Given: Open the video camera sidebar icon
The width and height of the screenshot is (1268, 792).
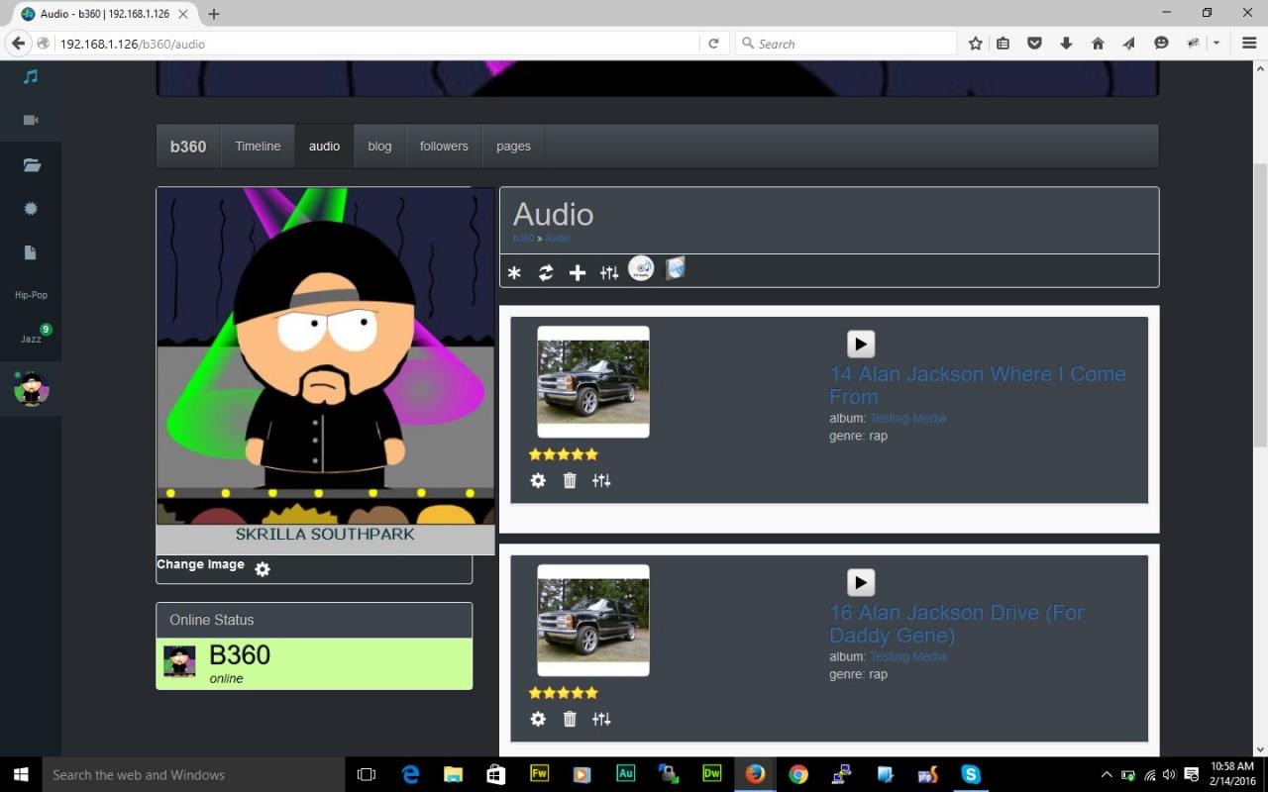Looking at the screenshot, I should pyautogui.click(x=31, y=120).
